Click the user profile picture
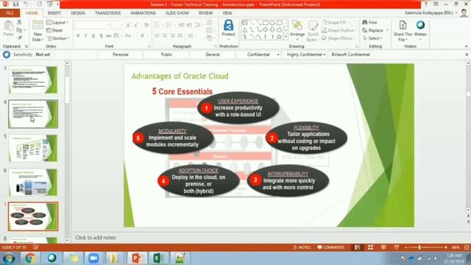471x265 pixels. pyautogui.click(x=464, y=13)
